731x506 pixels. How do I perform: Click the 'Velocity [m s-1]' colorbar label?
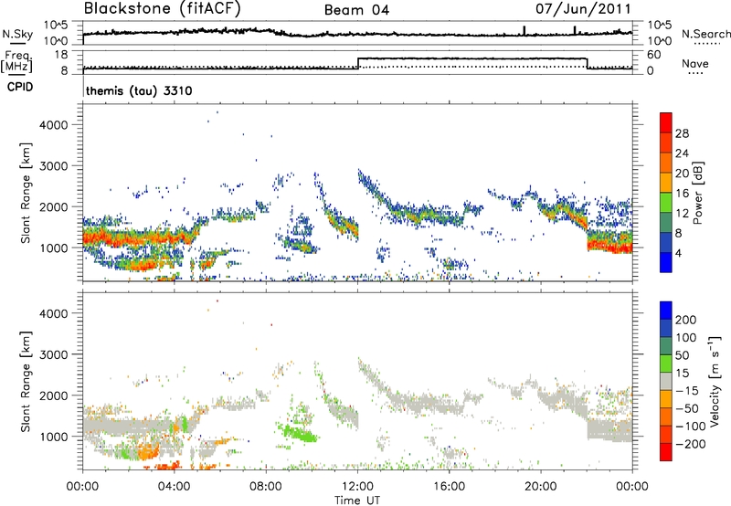715,381
